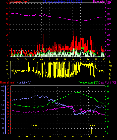
Task: Click the 15 value on temperature axis
Action: pyautogui.click(x=108, y=116)
